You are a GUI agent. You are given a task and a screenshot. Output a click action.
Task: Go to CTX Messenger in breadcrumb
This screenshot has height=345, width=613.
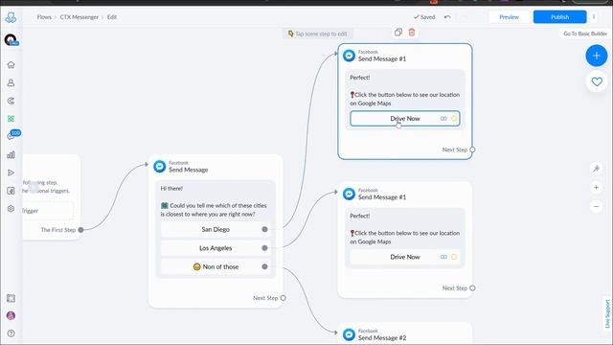(79, 17)
